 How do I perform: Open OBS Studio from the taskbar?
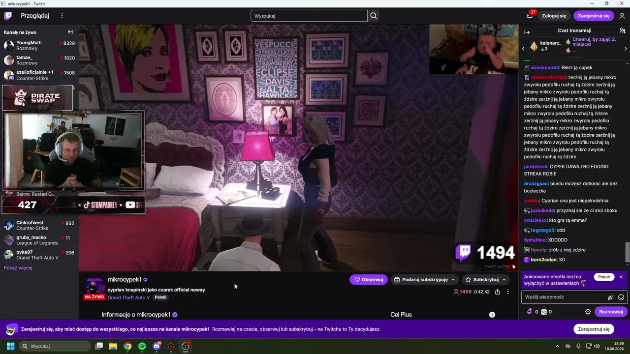pyautogui.click(x=186, y=346)
